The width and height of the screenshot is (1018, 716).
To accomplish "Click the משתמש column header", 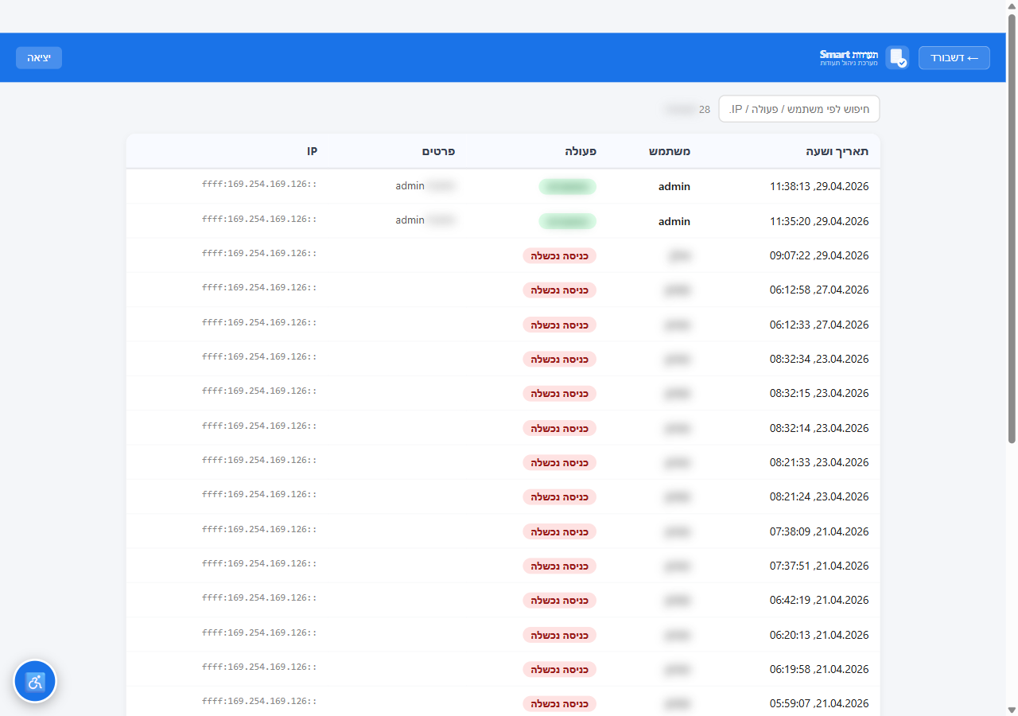I will 671,151.
